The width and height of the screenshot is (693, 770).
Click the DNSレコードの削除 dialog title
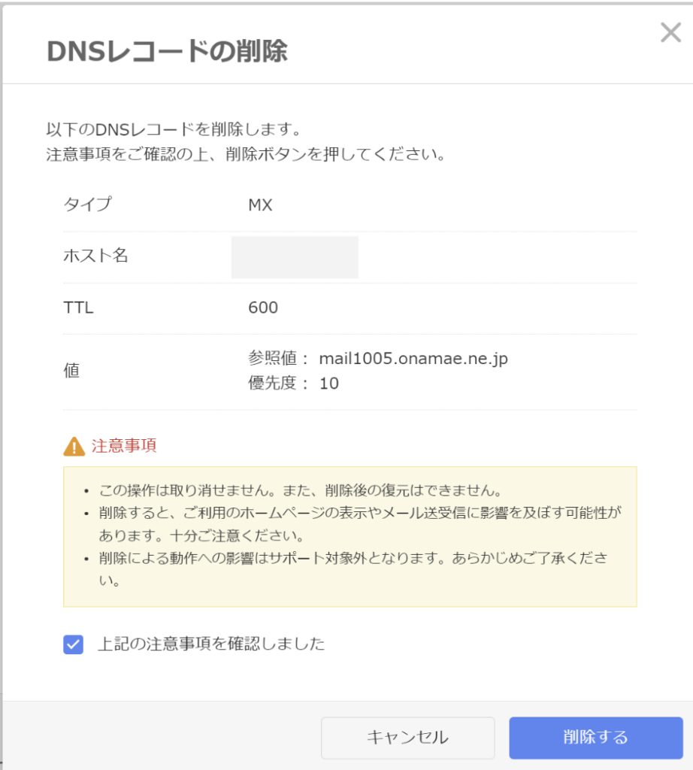pos(167,51)
